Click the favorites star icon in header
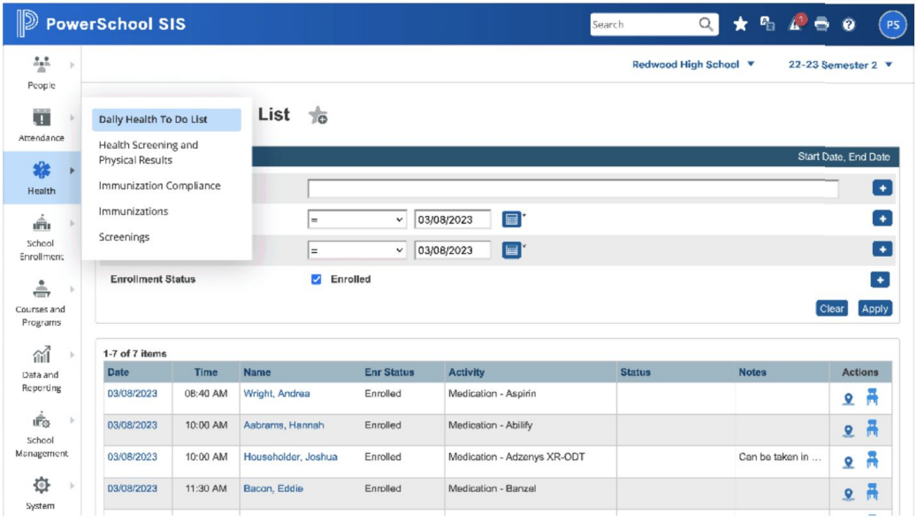Image resolution: width=917 pixels, height=522 pixels. (x=740, y=25)
